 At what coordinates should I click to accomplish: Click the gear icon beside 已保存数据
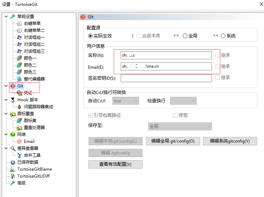pyautogui.click(x=13, y=162)
